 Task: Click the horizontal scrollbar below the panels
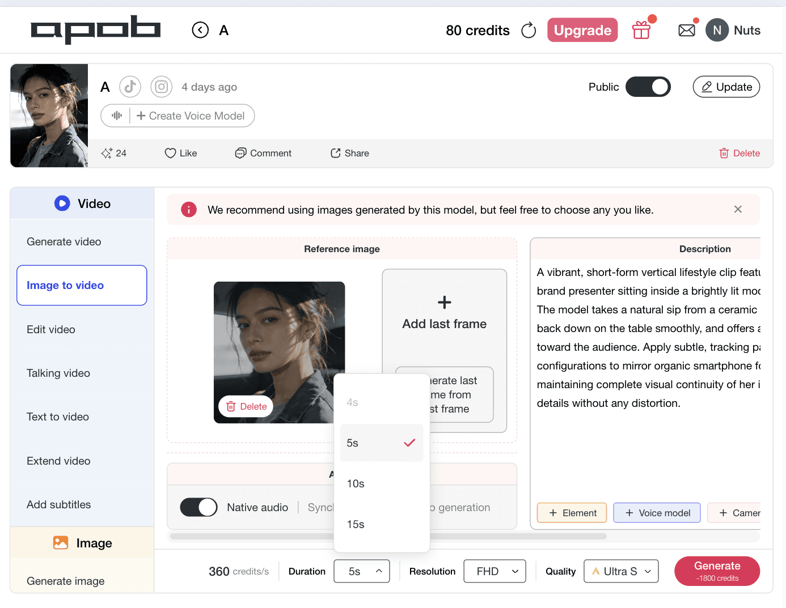click(x=388, y=536)
